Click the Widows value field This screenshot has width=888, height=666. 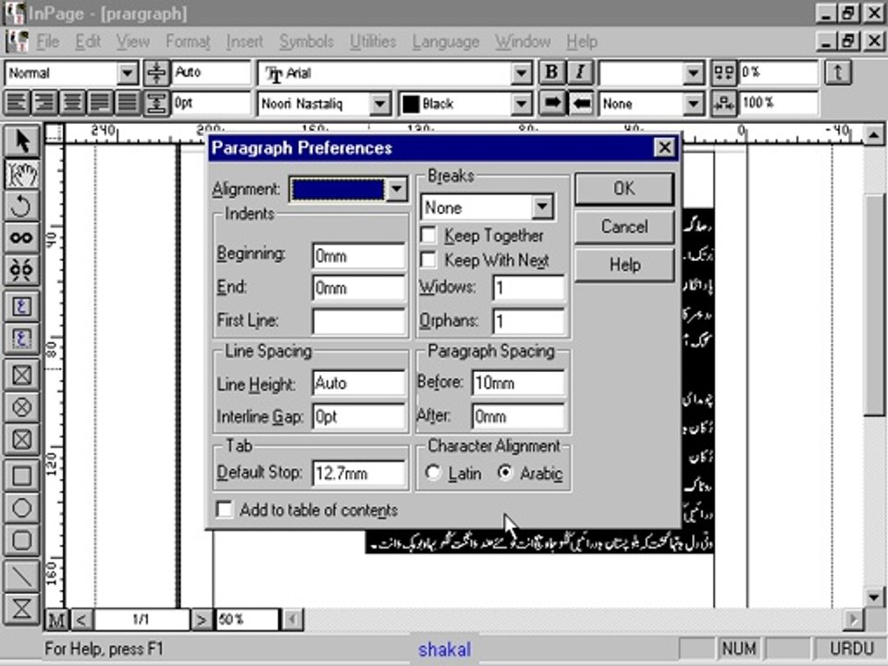528,289
